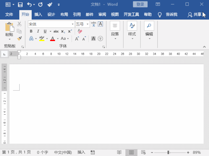Click the Increase Font Size icon
The height and width of the screenshot is (156, 209).
tap(77, 39)
